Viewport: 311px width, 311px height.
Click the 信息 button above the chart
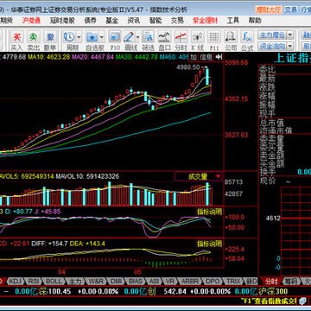pyautogui.click(x=206, y=57)
